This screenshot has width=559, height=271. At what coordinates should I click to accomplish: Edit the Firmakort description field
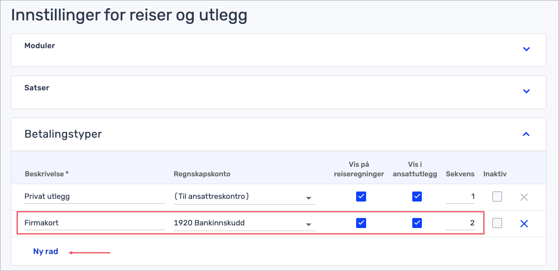click(94, 223)
